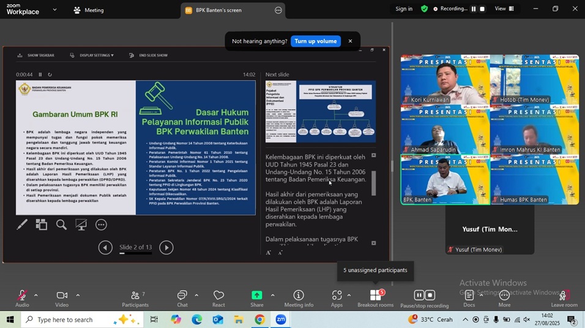
Task: Open Meeting info
Action: coord(299,299)
